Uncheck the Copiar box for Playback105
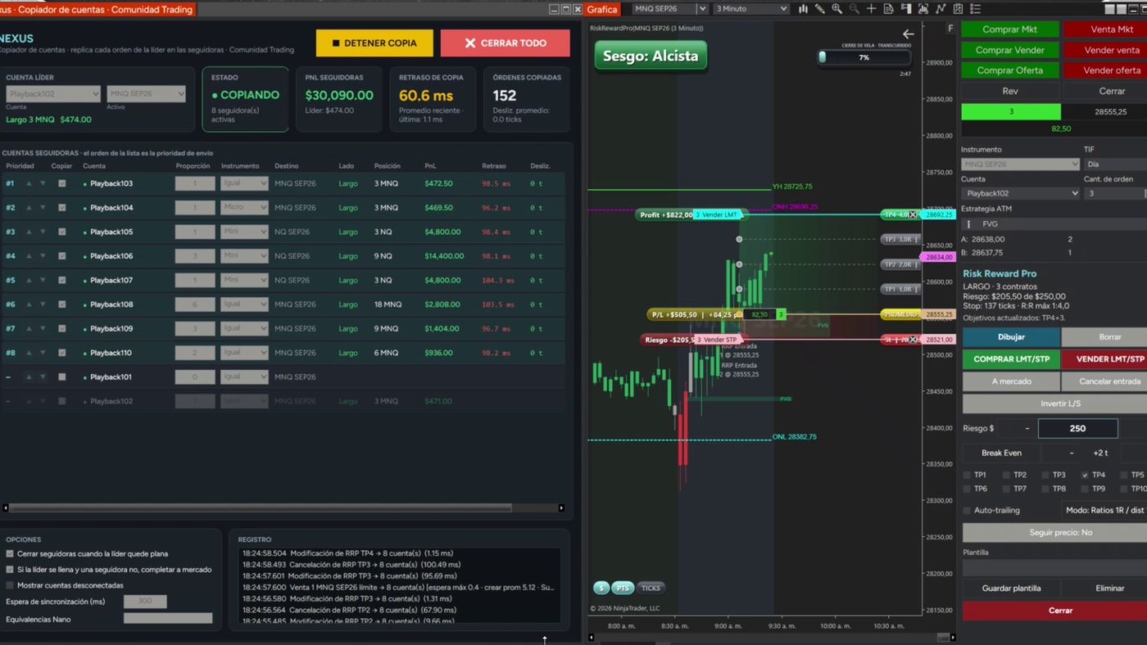Viewport: 1147px width, 645px height. click(x=61, y=232)
